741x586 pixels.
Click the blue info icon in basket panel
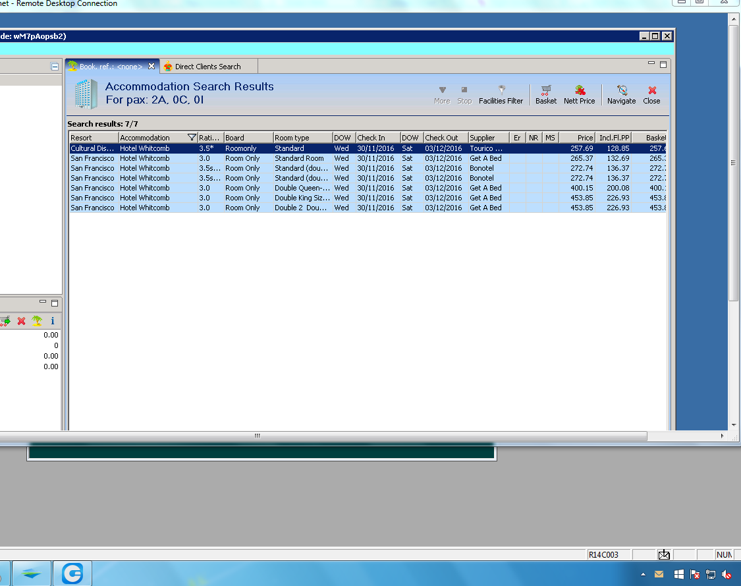[53, 320]
